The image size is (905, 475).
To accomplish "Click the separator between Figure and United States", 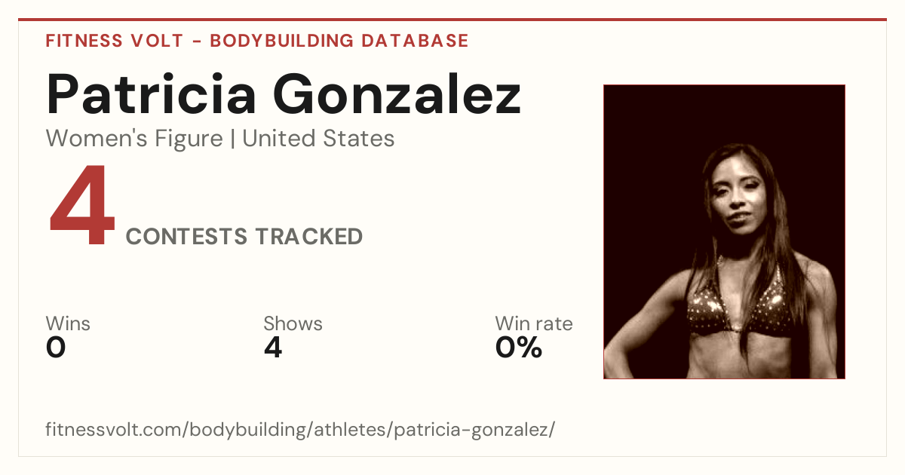I will (232, 139).
